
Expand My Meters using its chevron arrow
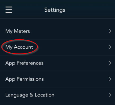110,31
